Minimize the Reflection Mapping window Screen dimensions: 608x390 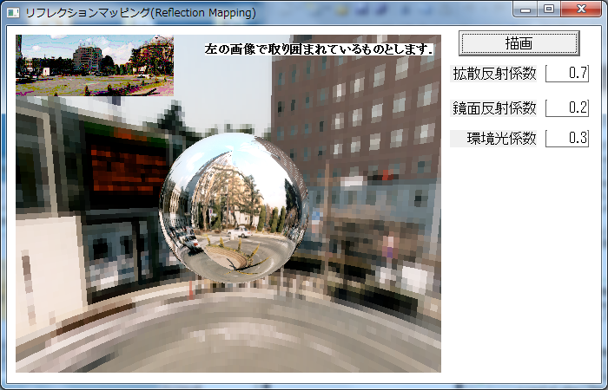[x=525, y=10]
